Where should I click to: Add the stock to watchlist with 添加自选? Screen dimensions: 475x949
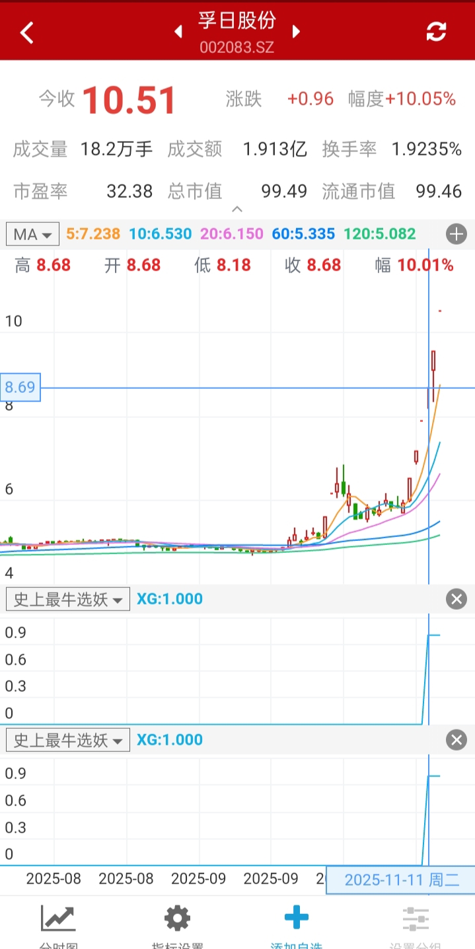(296, 923)
